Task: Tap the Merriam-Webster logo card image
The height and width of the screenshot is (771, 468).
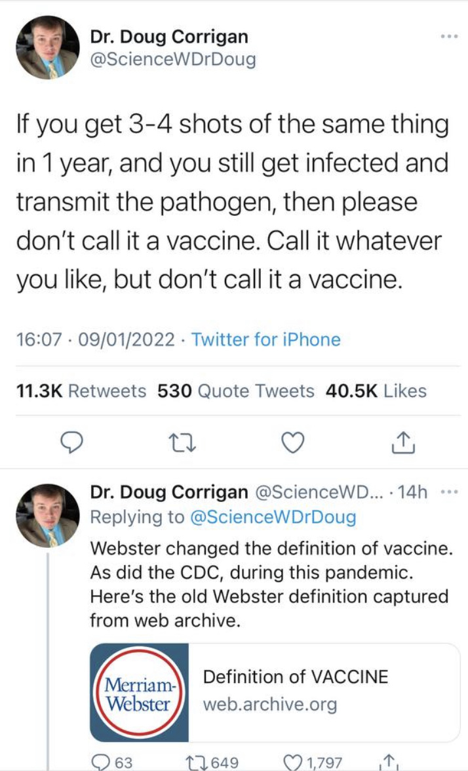Action: 140,692
